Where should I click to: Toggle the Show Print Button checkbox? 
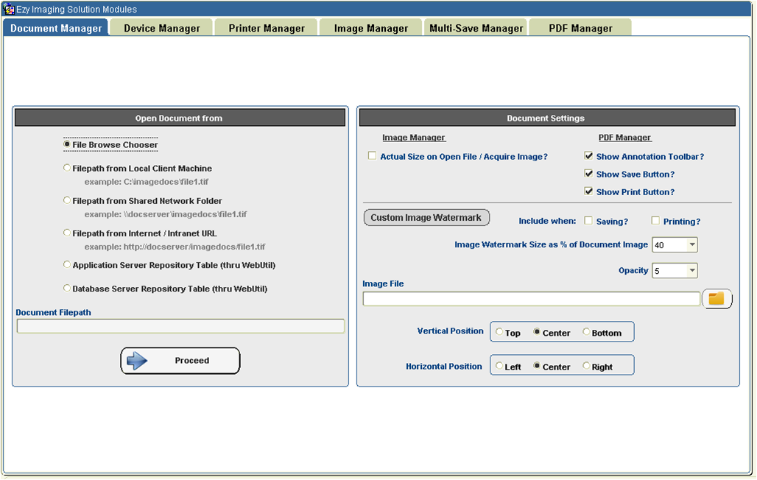coord(588,191)
